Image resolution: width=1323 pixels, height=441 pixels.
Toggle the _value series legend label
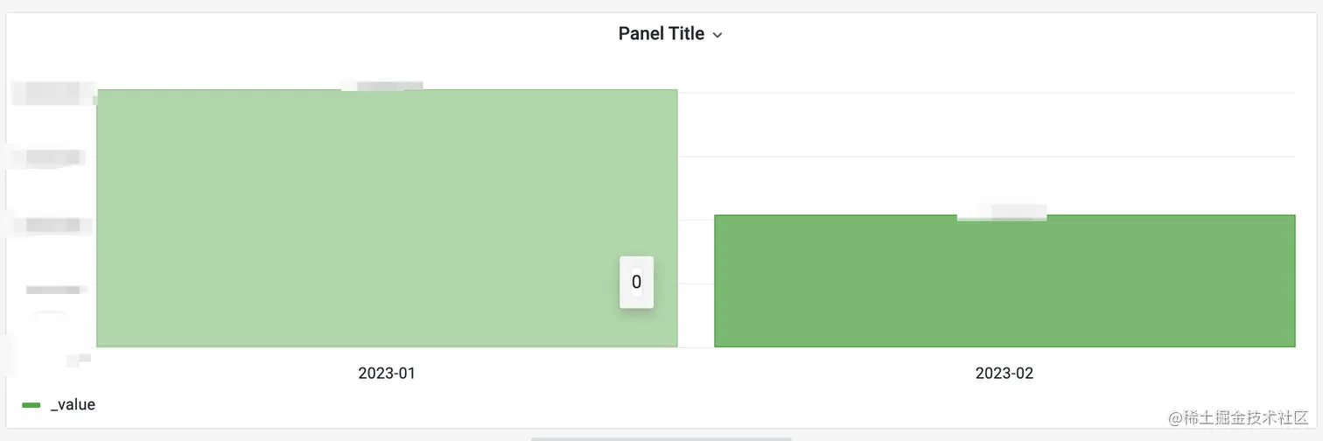73,405
